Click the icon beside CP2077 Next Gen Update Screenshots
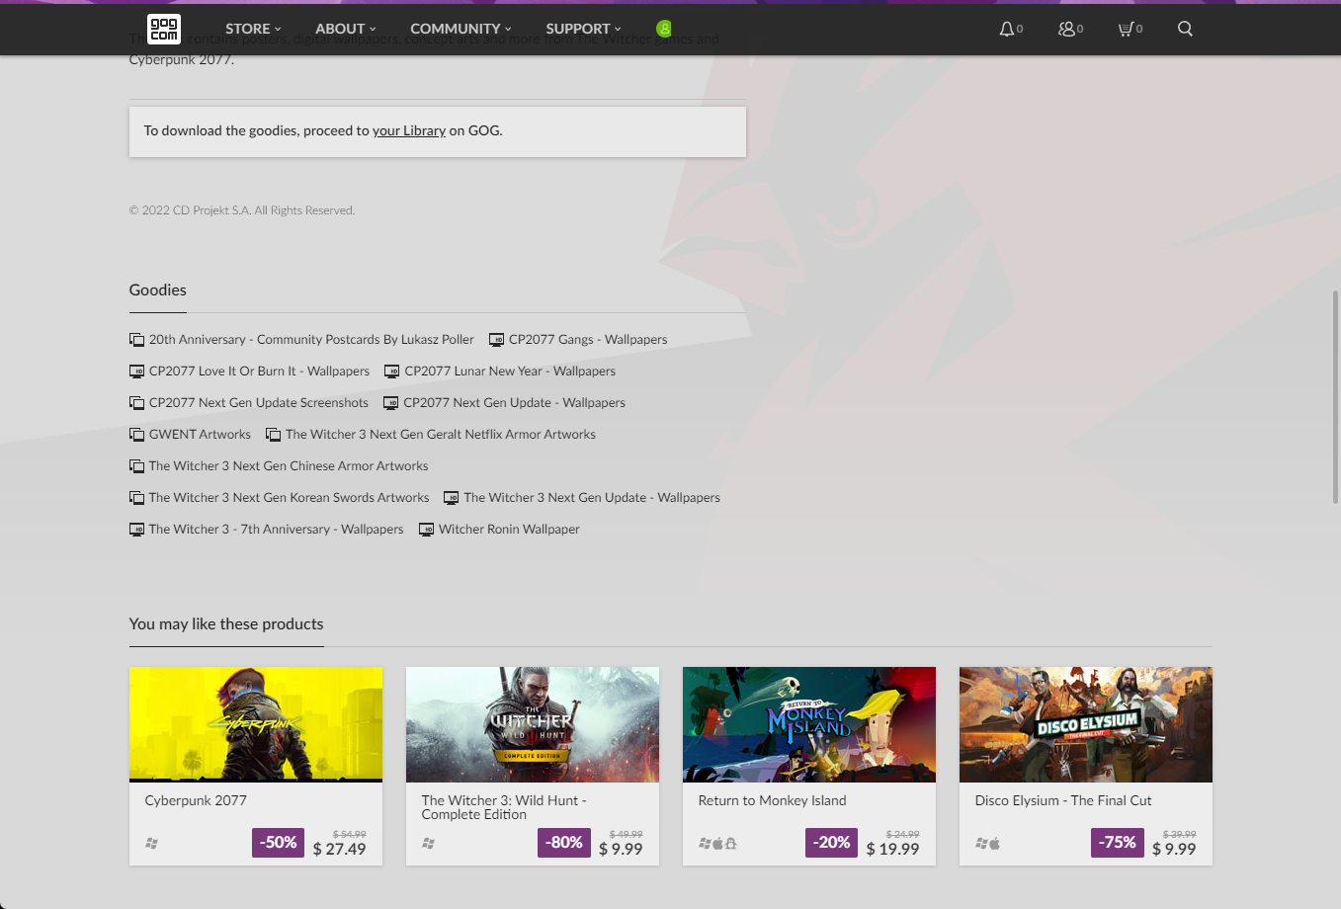The image size is (1341, 909). [136, 403]
